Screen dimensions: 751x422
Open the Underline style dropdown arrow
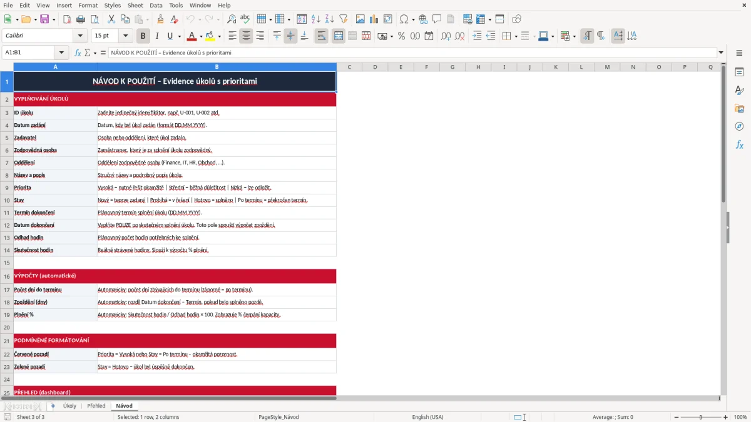tap(179, 36)
